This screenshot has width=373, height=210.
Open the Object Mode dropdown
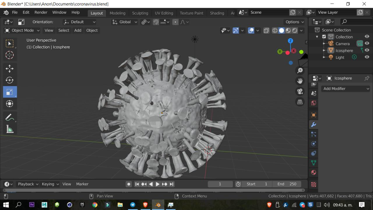(x=22, y=30)
